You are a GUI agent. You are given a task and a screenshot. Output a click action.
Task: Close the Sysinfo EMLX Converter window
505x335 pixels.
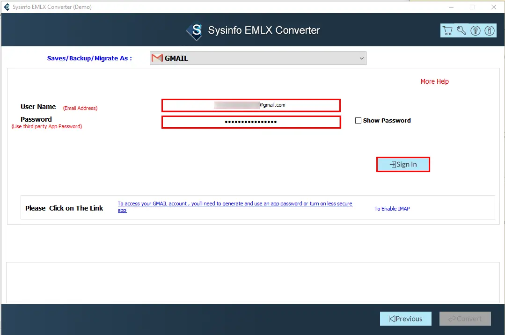pyautogui.click(x=493, y=7)
